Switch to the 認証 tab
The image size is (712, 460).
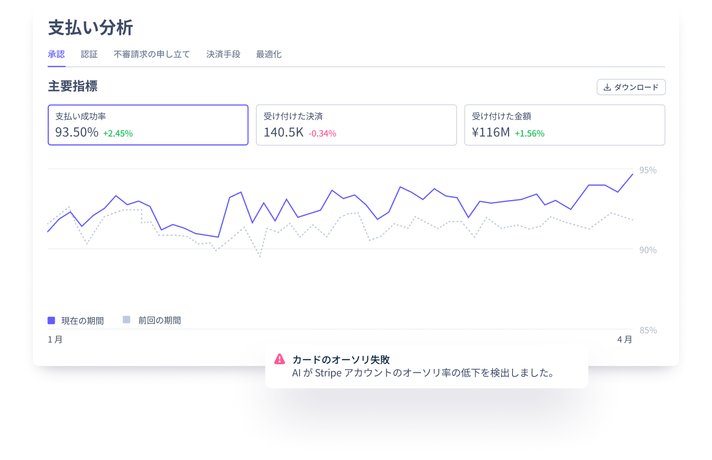click(89, 54)
